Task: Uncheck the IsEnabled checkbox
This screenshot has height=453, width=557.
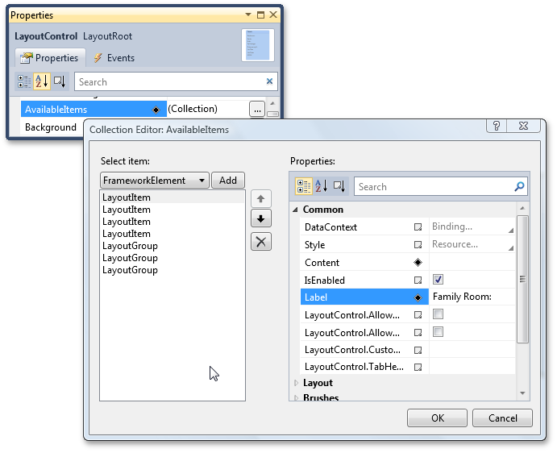Action: point(438,279)
